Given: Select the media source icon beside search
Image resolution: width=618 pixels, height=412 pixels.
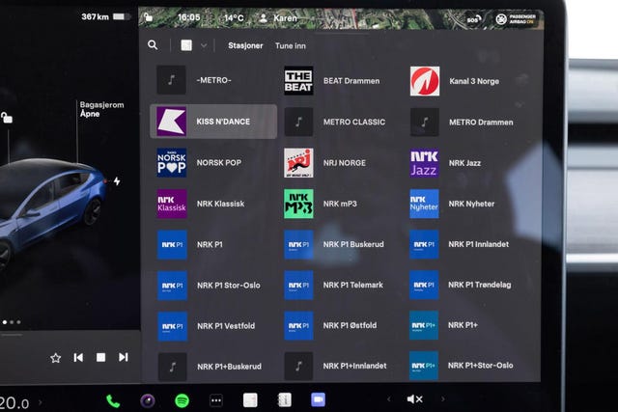Looking at the screenshot, I should pos(186,45).
